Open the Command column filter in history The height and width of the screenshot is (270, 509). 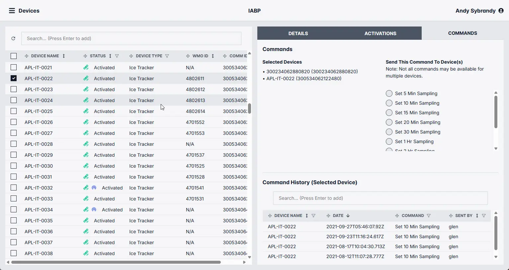coord(429,216)
